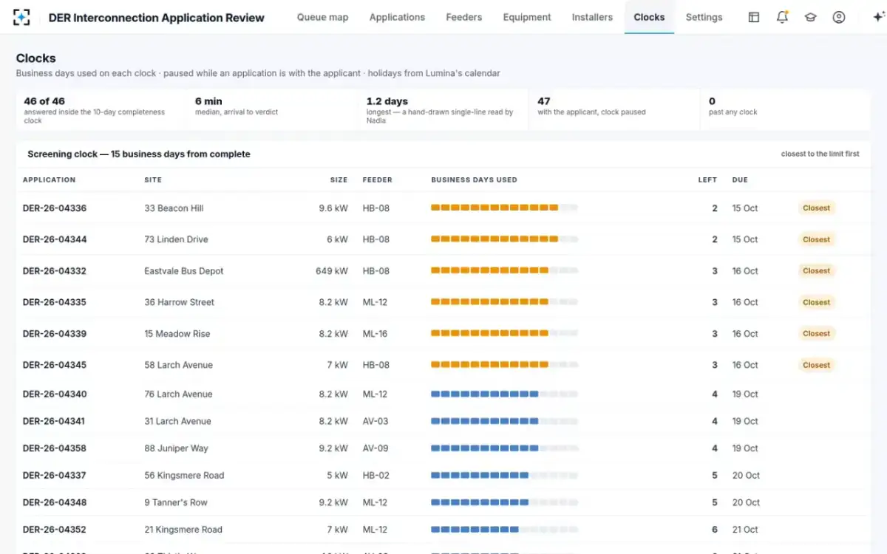This screenshot has width=887, height=554.
Task: Click the Closest badge on 36 Harrow Street
Action: pos(816,302)
